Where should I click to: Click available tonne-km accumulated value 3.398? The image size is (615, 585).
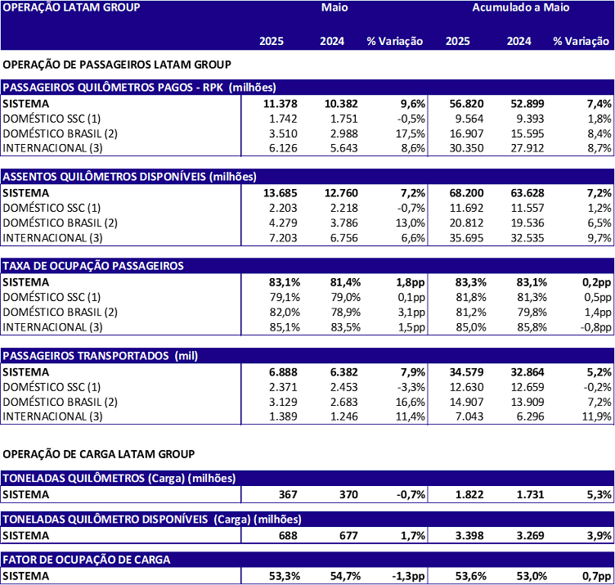469,536
